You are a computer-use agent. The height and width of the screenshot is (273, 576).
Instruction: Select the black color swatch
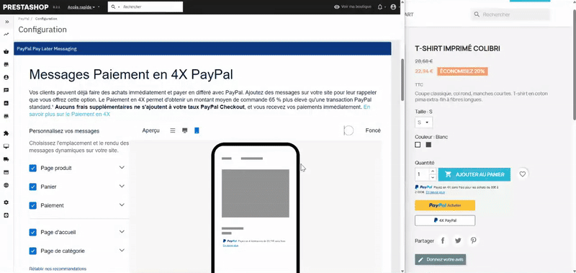click(x=428, y=145)
